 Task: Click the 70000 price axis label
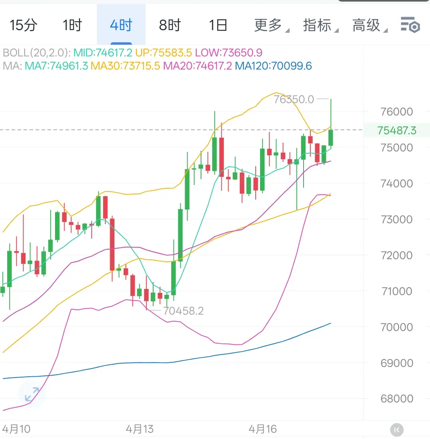397,327
